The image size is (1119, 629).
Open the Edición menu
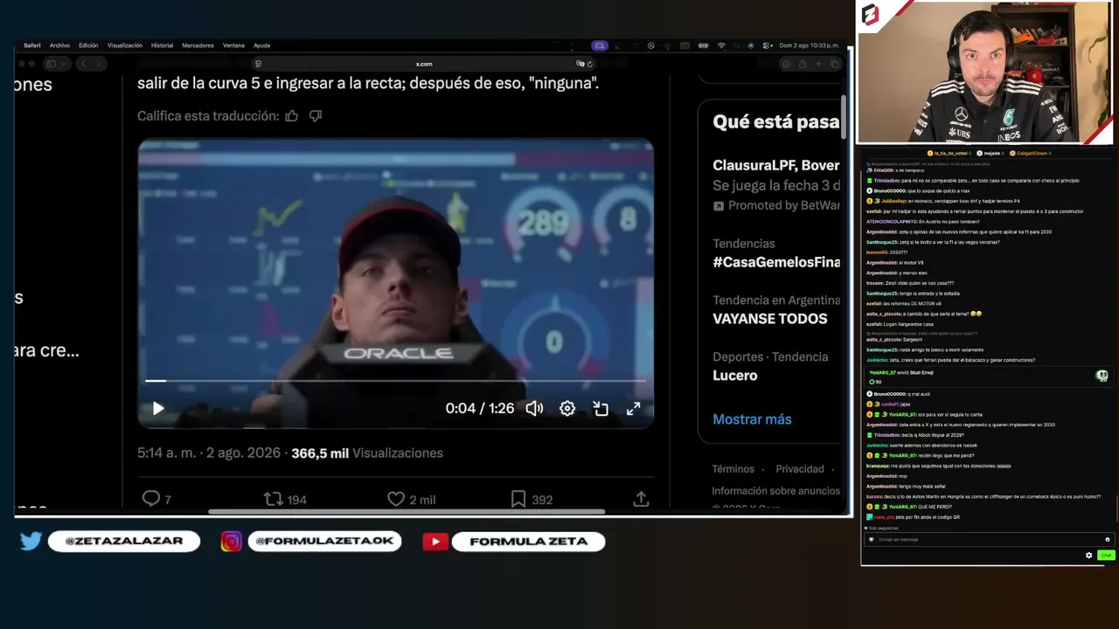[x=88, y=45]
